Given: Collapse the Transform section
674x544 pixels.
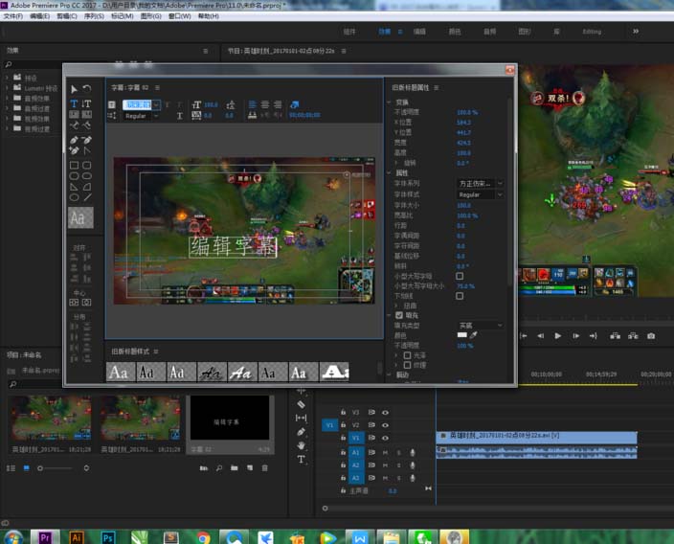Looking at the screenshot, I should point(389,102).
